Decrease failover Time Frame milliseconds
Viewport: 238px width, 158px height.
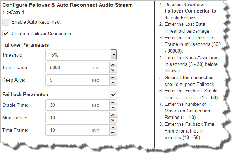tap(114, 70)
